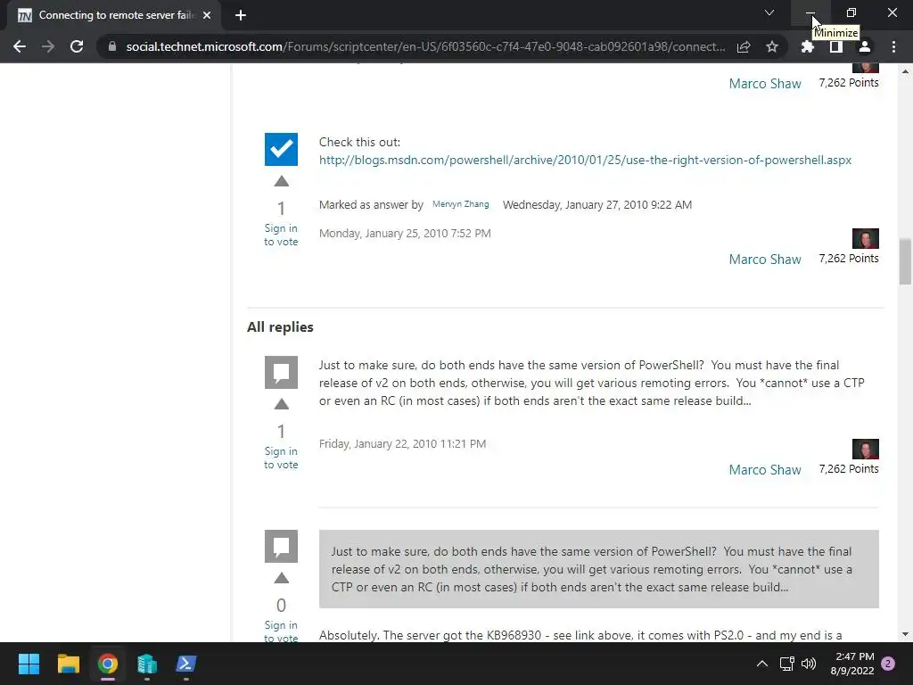Click scrollbar up arrow
The height and width of the screenshot is (685, 913).
(x=905, y=71)
